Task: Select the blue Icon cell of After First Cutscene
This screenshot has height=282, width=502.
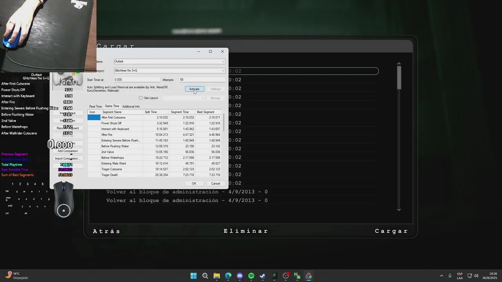Action: (94, 117)
